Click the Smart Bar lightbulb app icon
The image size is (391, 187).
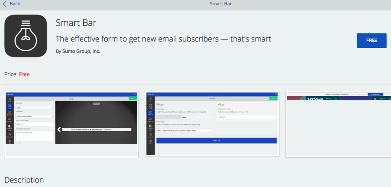(x=26, y=36)
